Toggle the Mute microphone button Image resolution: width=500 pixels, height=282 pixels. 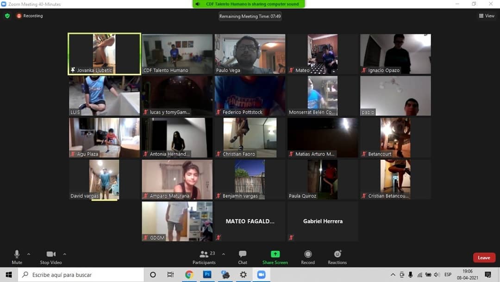pos(17,257)
